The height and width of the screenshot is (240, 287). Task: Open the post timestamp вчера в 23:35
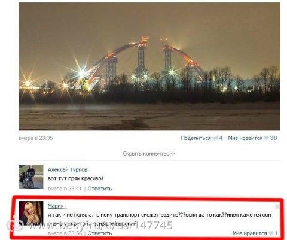coord(36,138)
